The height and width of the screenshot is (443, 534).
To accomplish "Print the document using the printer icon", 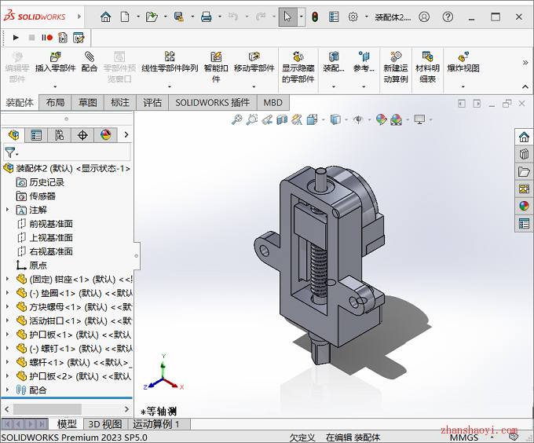I will (206, 16).
